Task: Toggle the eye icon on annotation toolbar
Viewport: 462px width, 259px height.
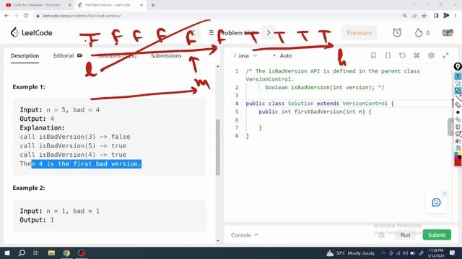Action: pyautogui.click(x=458, y=76)
